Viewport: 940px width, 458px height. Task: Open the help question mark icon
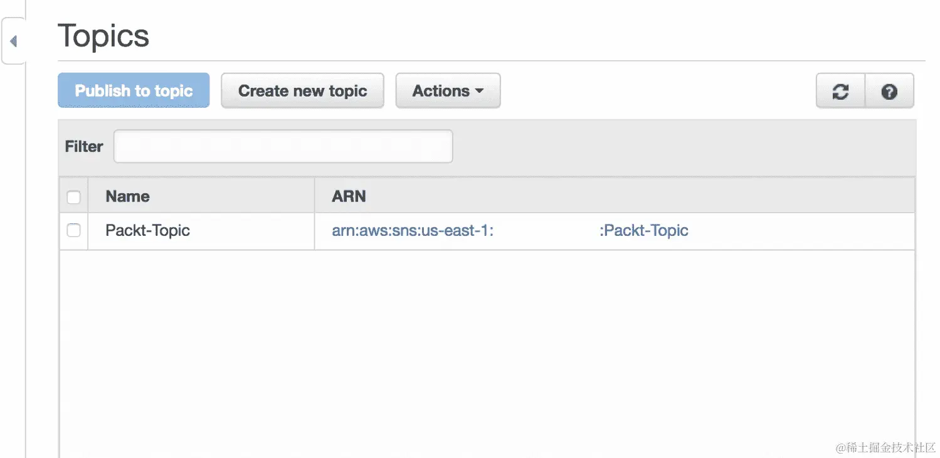tap(889, 92)
